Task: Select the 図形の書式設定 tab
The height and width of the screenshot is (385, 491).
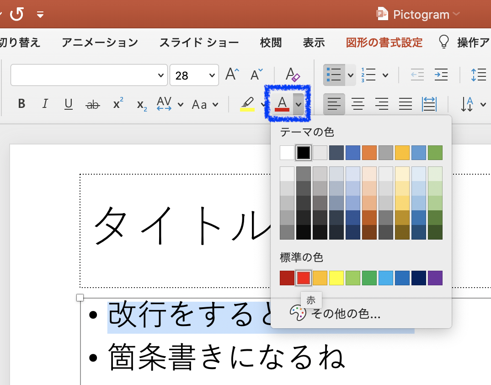Action: click(x=384, y=42)
